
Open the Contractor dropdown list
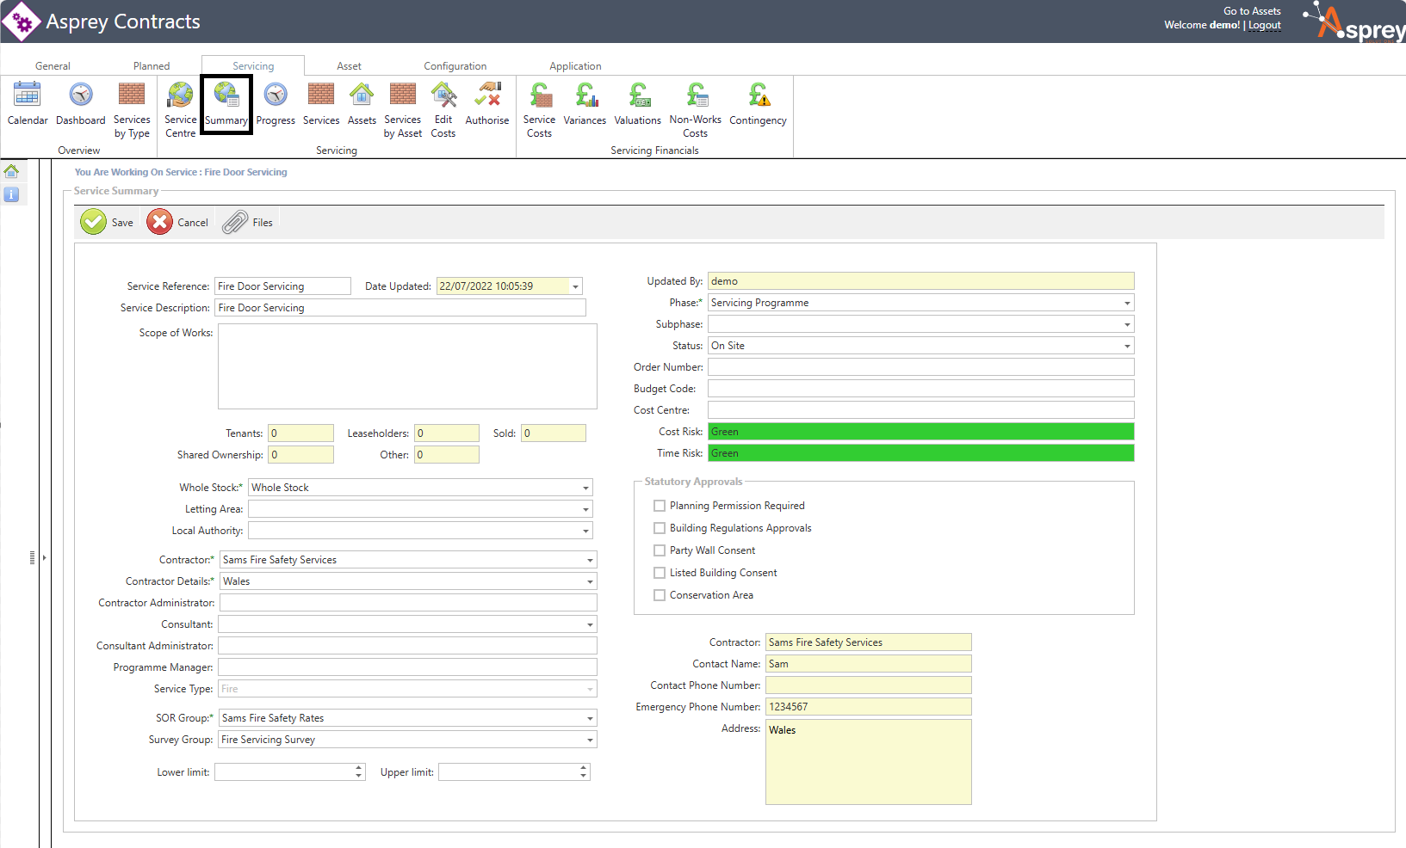coord(590,560)
